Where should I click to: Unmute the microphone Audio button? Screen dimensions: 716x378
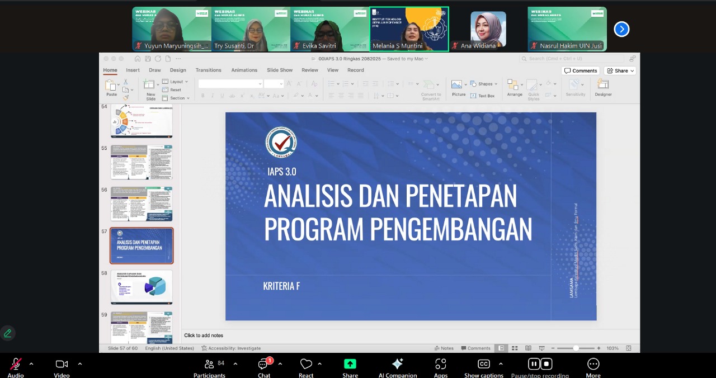[16, 365]
